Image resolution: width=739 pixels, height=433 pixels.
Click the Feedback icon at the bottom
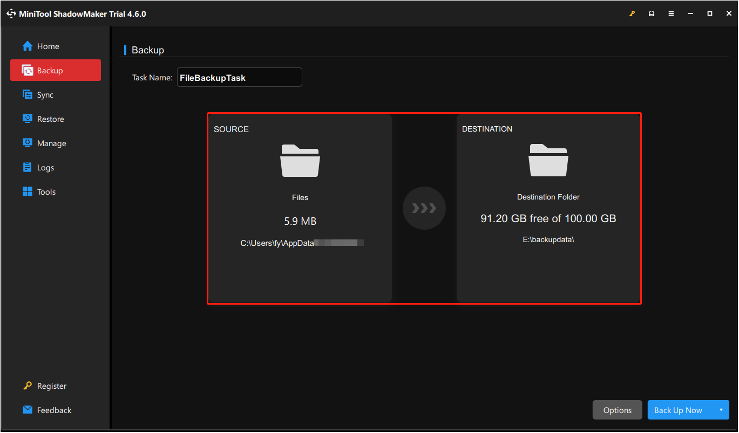[26, 410]
